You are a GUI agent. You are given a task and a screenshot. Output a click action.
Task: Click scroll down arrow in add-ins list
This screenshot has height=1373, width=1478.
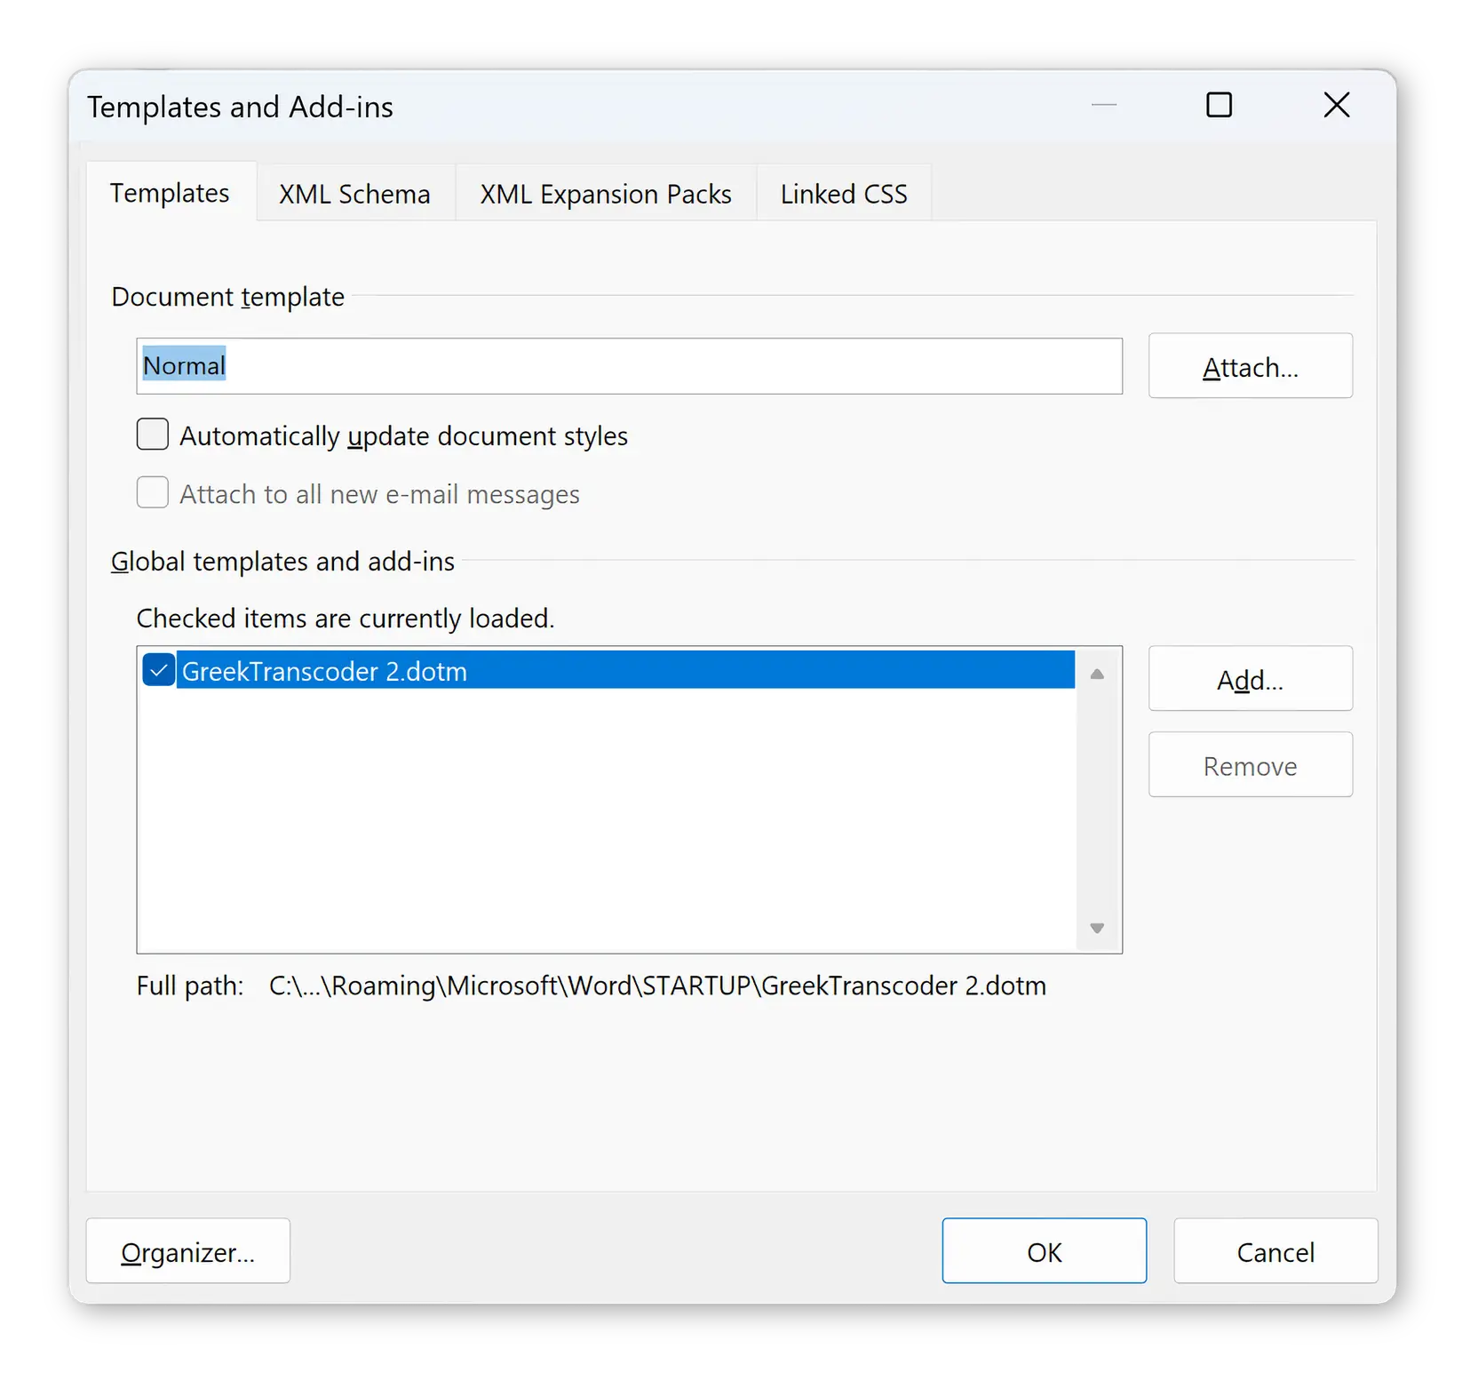pos(1097,928)
